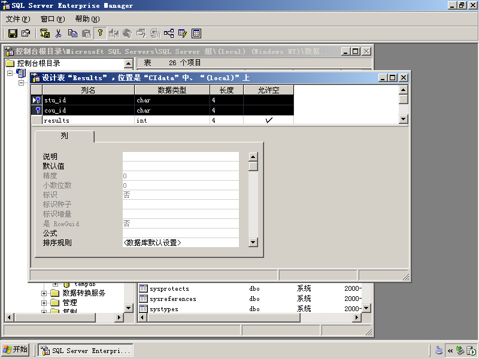
Task: Toggle allow-null checkbox for results column
Action: 268,120
